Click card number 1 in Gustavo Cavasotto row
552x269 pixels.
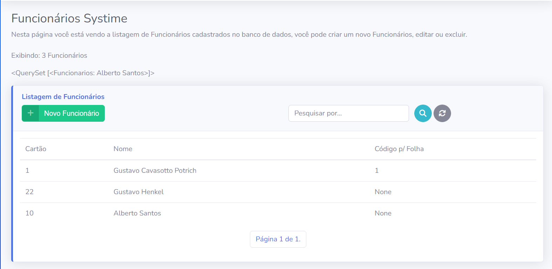pos(27,170)
